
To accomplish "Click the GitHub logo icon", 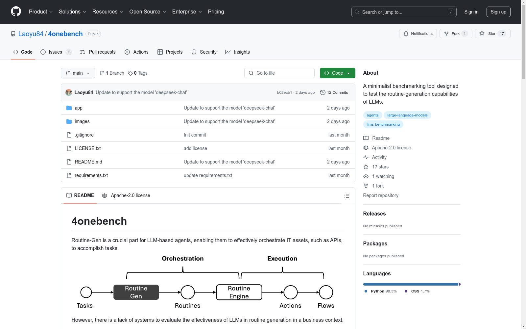I will point(16,12).
